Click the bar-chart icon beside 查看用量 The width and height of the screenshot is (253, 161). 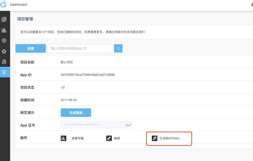click(x=63, y=138)
